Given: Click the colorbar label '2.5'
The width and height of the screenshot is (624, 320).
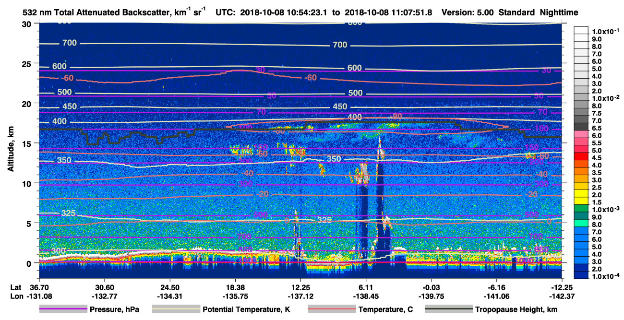Looking at the screenshot, I should point(597,188).
